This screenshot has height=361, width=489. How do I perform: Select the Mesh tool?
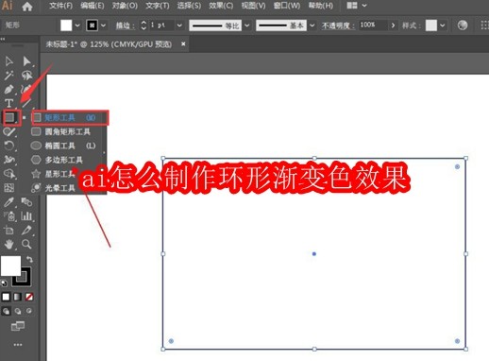[8, 188]
